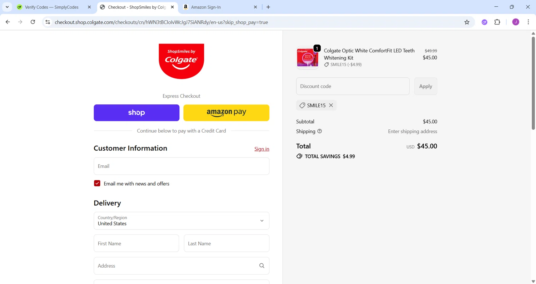Restore down the Chrome window
The image size is (536, 284).
click(512, 7)
